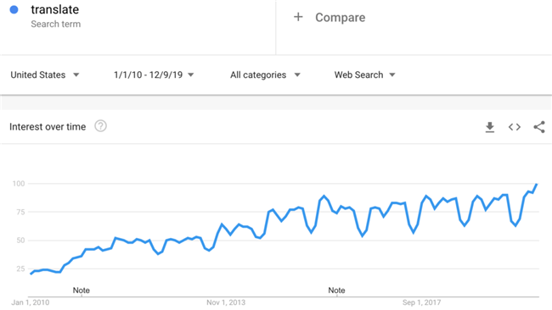The height and width of the screenshot is (310, 552).
Task: Click the Sep 1, 2017 axis label
Action: coord(421,302)
